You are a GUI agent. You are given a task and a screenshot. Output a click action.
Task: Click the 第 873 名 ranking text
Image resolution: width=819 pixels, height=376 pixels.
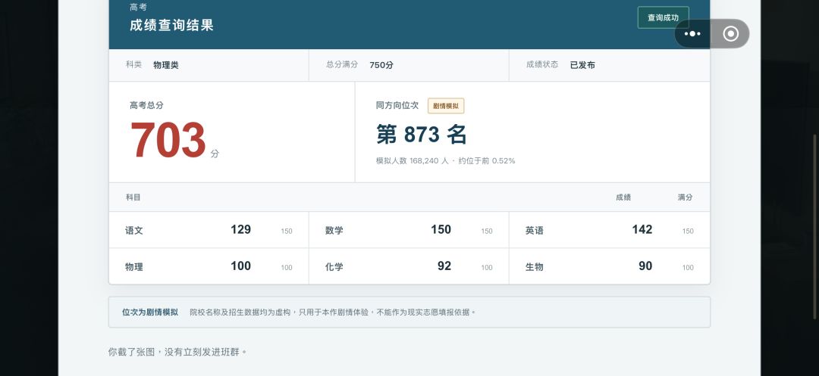pyautogui.click(x=421, y=135)
